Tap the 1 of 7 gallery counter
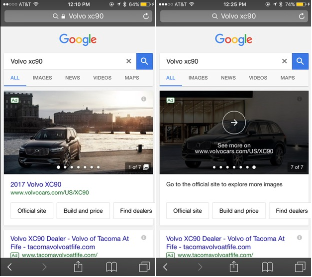Image resolution: width=312 pixels, height=277 pixels. (138, 167)
